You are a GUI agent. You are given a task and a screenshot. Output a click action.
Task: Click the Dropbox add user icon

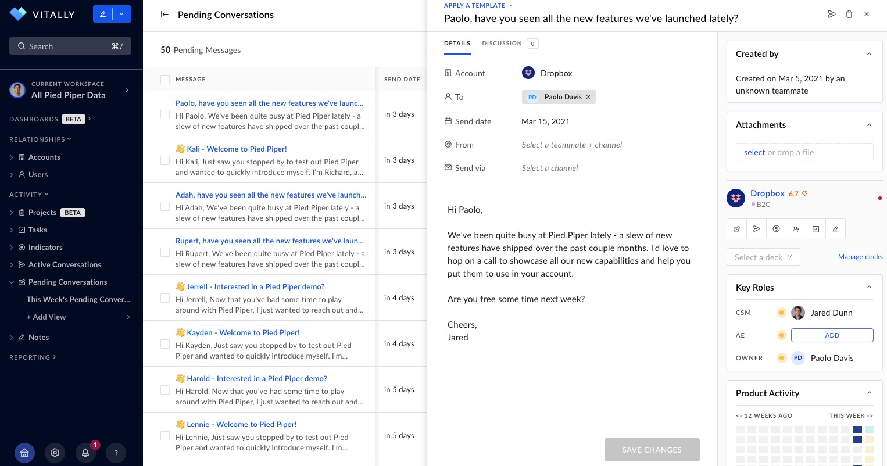pos(796,229)
